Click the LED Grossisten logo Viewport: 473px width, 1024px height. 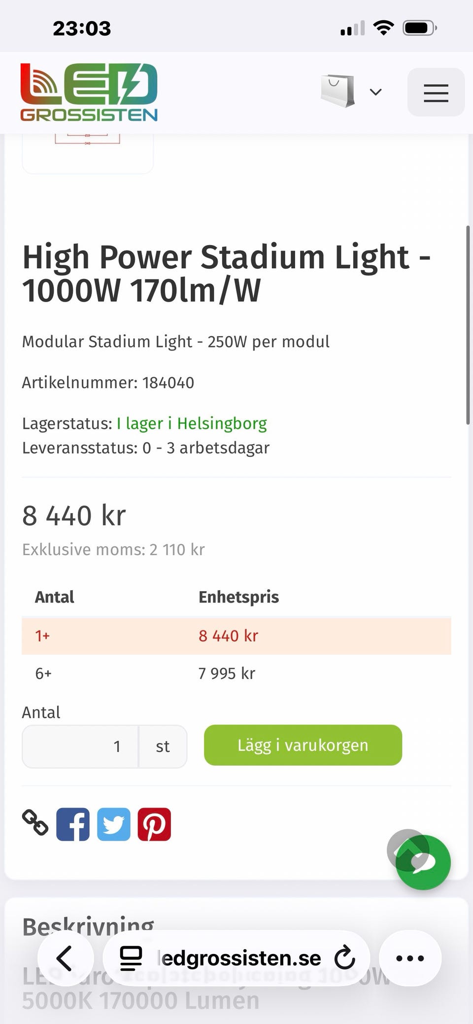(x=89, y=92)
